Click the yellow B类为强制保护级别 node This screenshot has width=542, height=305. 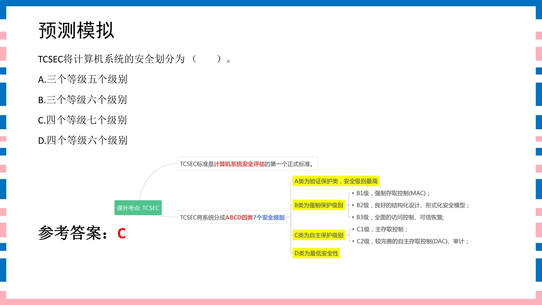[319, 205]
